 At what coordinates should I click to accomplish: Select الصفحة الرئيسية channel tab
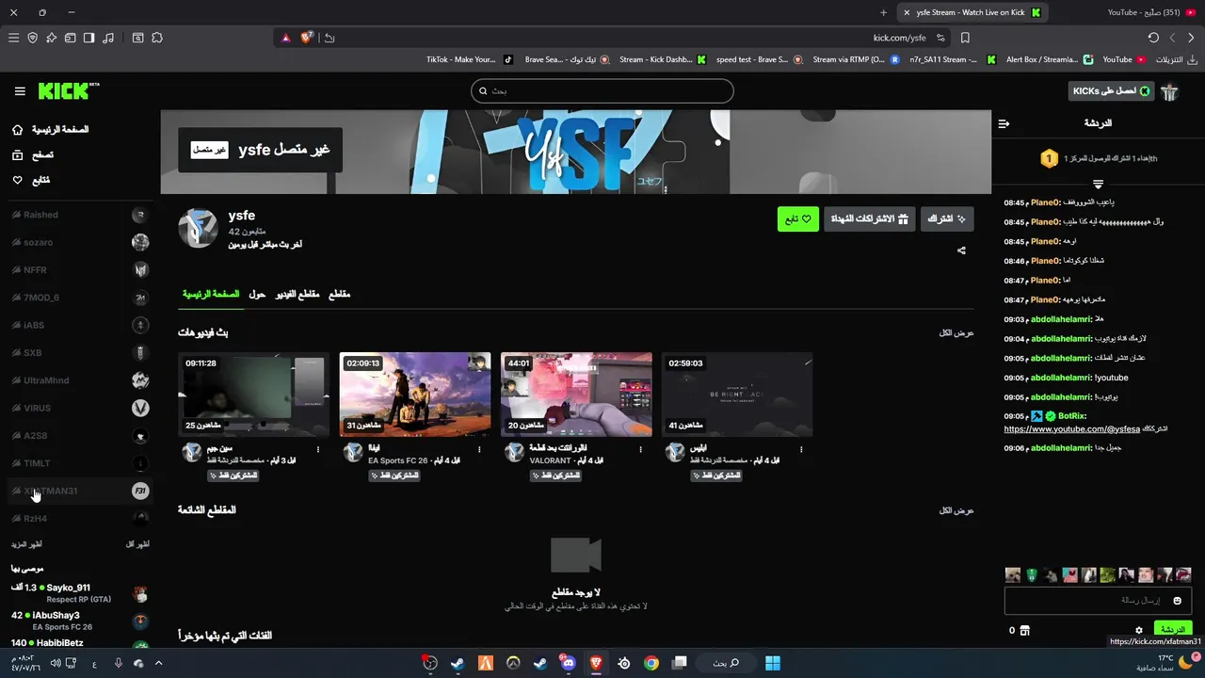(x=211, y=295)
